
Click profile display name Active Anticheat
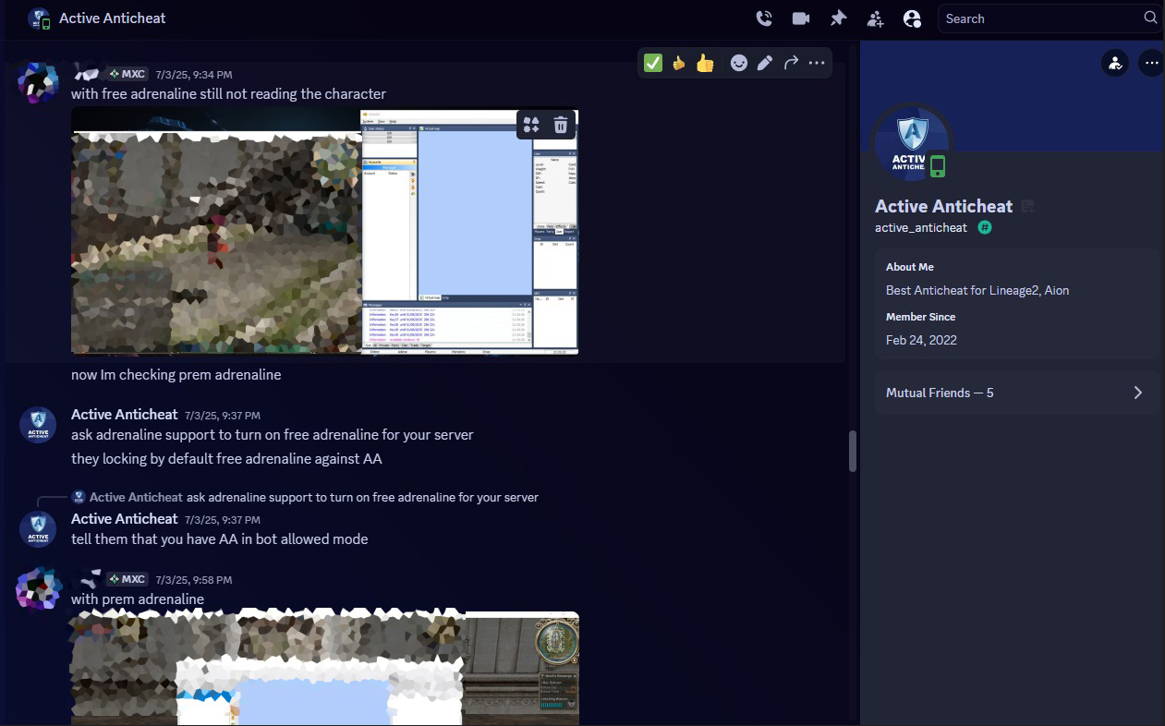pyautogui.click(x=943, y=206)
